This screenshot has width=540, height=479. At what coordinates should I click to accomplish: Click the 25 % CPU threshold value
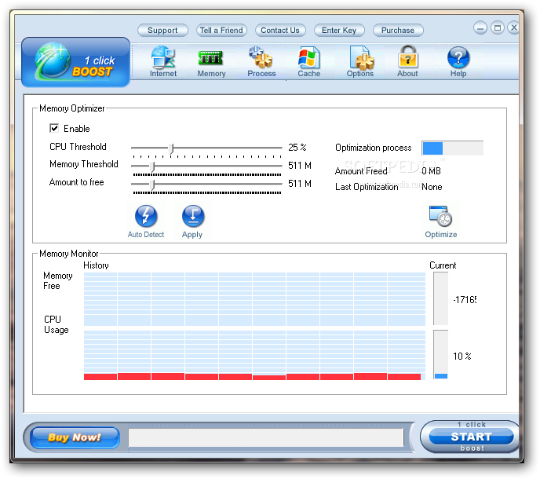pyautogui.click(x=297, y=148)
